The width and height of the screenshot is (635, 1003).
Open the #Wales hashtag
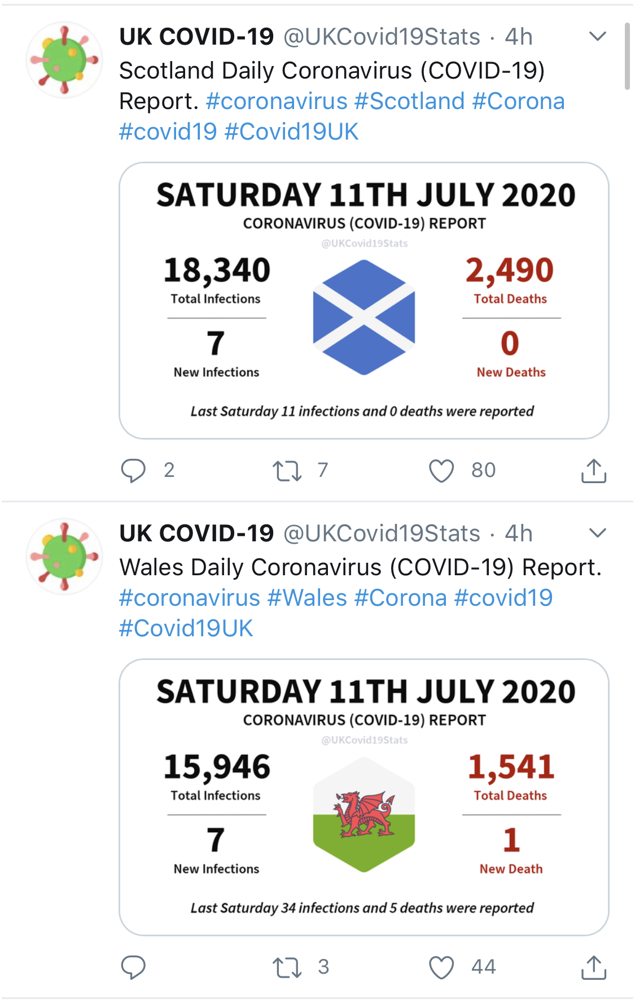coord(307,598)
